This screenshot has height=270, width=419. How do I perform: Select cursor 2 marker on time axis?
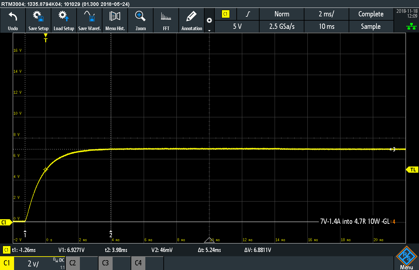click(x=111, y=234)
